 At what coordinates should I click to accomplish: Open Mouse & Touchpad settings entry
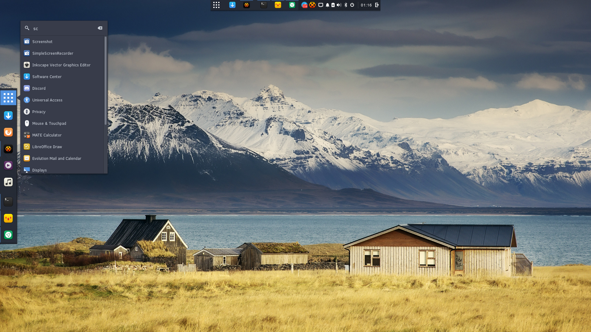tap(62, 123)
